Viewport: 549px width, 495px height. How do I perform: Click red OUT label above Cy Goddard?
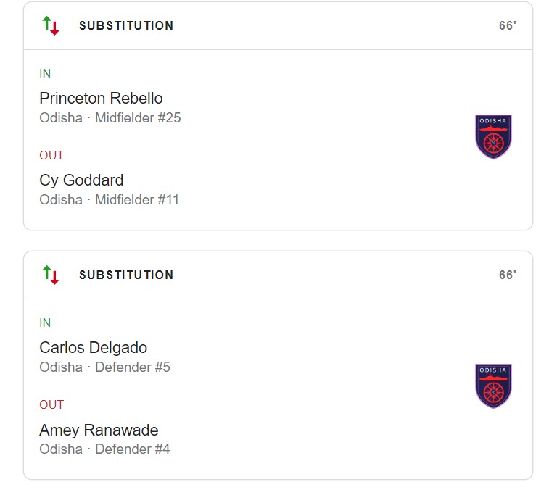[x=51, y=156]
